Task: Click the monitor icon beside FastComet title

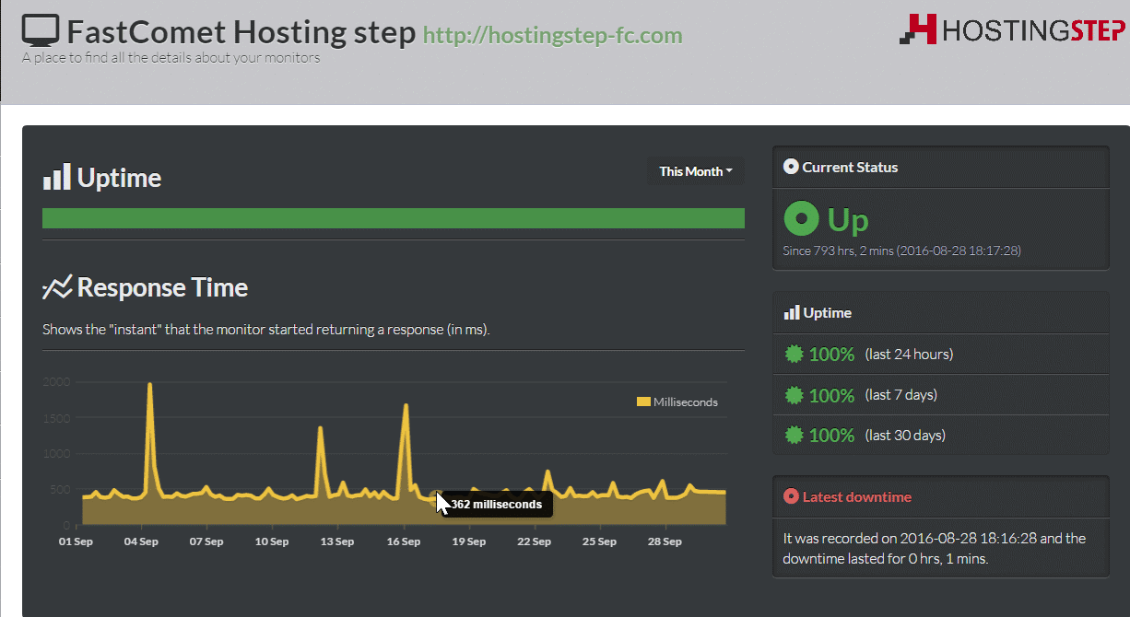Action: 40,32
